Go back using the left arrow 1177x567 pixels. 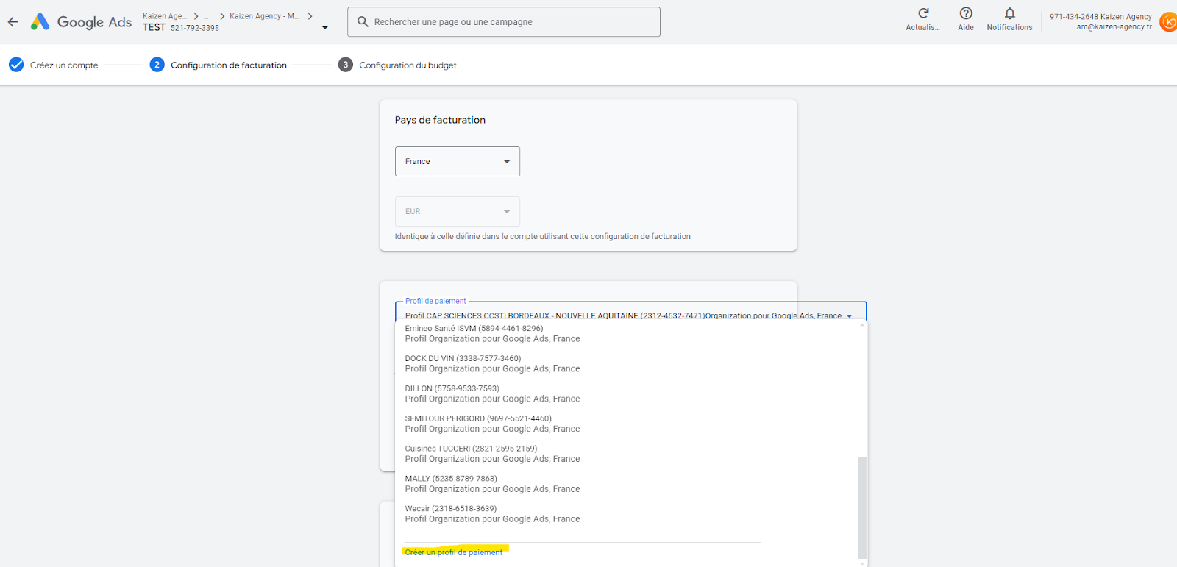point(13,22)
